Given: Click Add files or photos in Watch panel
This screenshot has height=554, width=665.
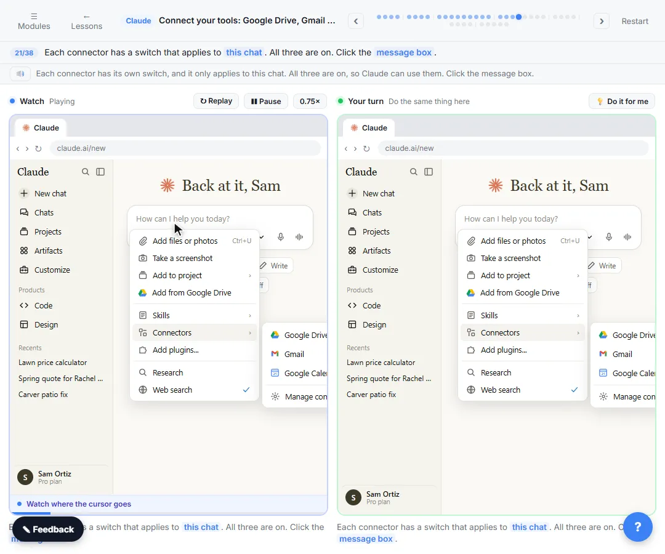Looking at the screenshot, I should click(195, 241).
